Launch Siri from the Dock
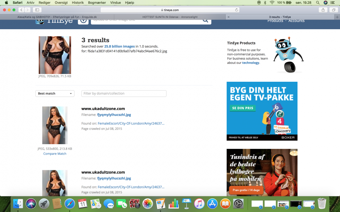 coord(31,204)
